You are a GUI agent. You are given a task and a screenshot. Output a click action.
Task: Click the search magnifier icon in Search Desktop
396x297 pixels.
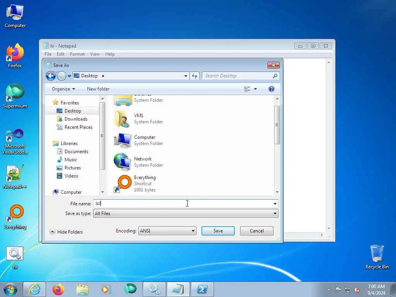coord(275,76)
